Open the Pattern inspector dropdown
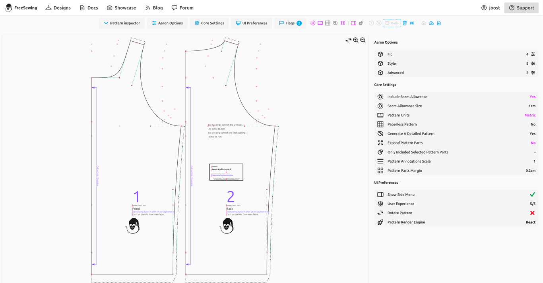The height and width of the screenshot is (283, 543). (x=122, y=23)
